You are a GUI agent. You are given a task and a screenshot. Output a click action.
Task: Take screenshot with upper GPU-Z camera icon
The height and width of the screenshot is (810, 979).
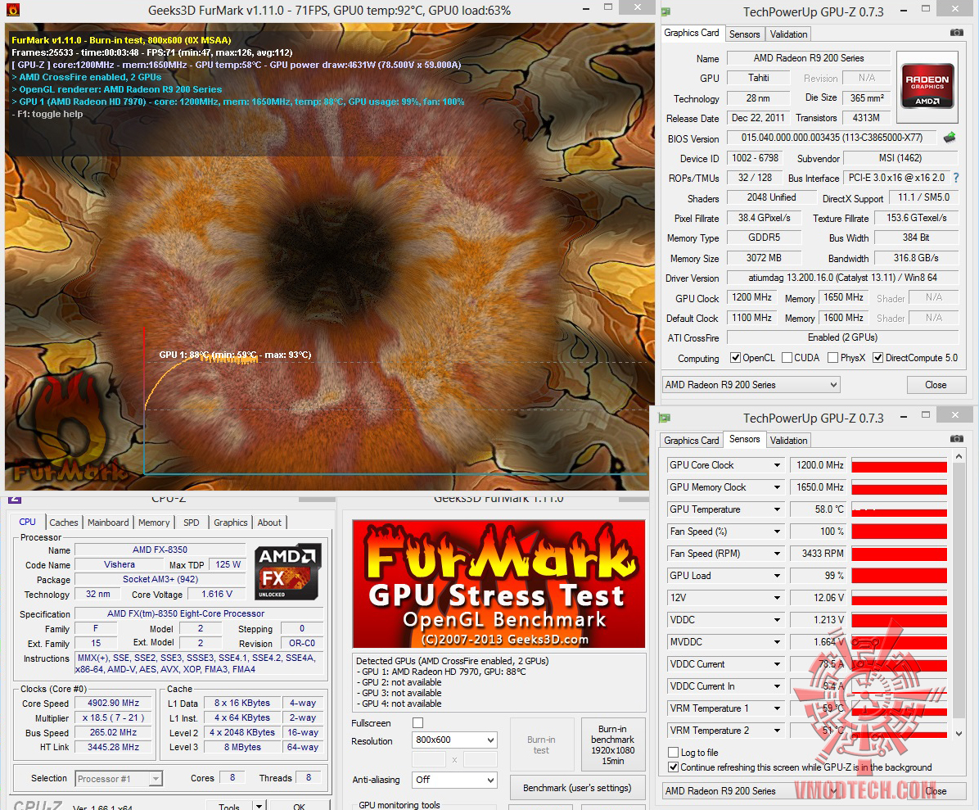pyautogui.click(x=957, y=33)
